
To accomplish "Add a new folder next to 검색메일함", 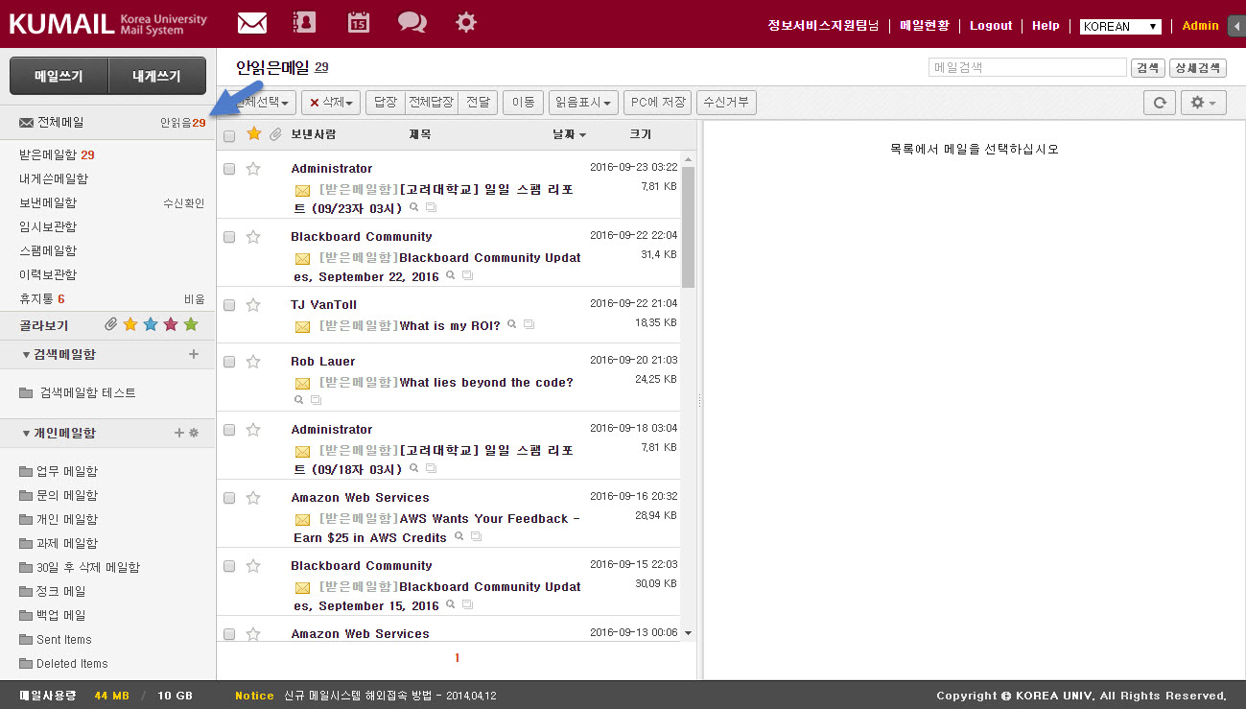I will point(194,354).
